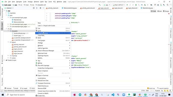Image resolution: width=173 pixels, height=97 pixels.
Task: Choose Show in Explorer menu item
Action: (53, 71)
